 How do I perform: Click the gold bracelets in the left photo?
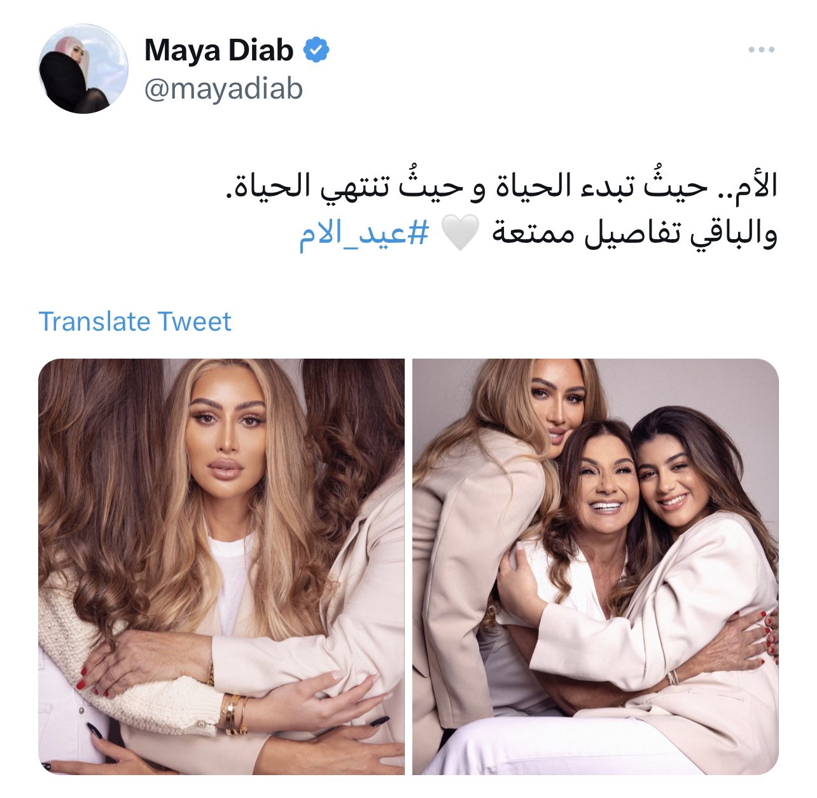point(234,713)
